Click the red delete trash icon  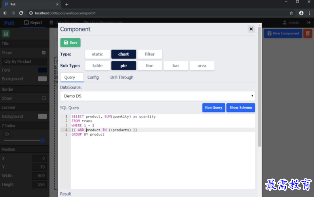tap(308, 33)
